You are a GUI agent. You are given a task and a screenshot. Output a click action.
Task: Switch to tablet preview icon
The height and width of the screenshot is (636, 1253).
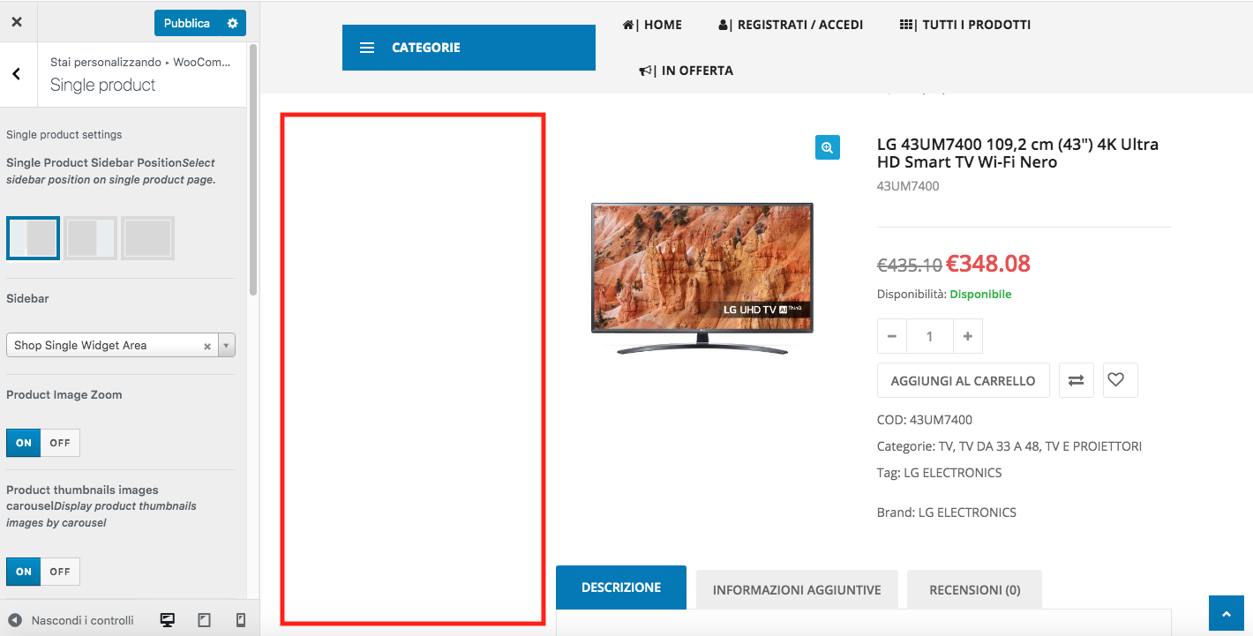[x=204, y=620]
